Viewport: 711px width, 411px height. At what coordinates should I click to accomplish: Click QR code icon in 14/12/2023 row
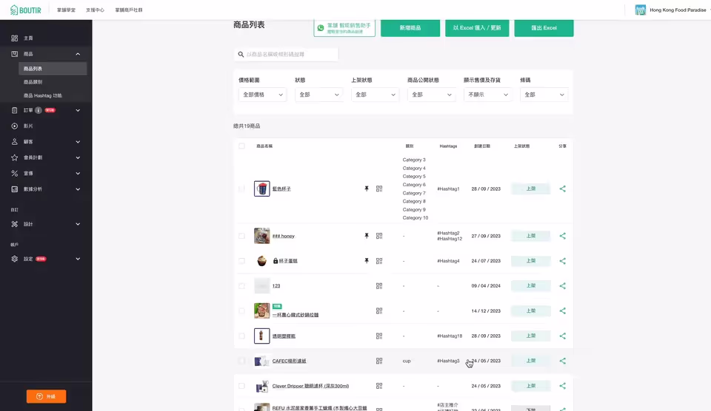[x=379, y=311]
